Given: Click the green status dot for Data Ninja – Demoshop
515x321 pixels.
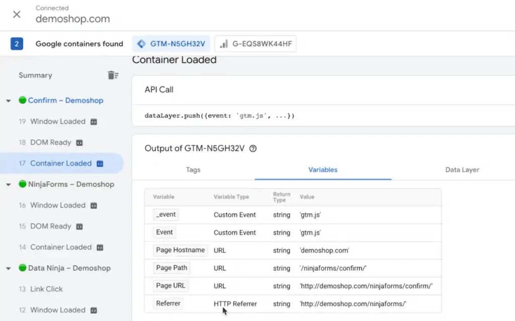Looking at the screenshot, I should click(x=22, y=268).
